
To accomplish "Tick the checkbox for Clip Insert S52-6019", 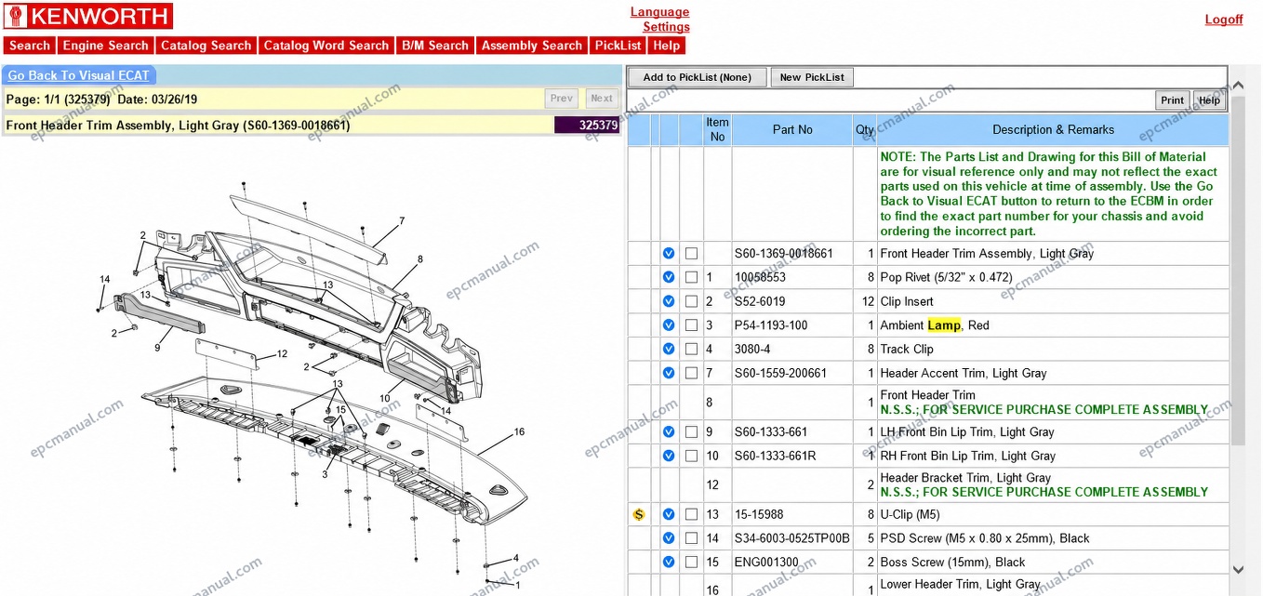I will 691,301.
